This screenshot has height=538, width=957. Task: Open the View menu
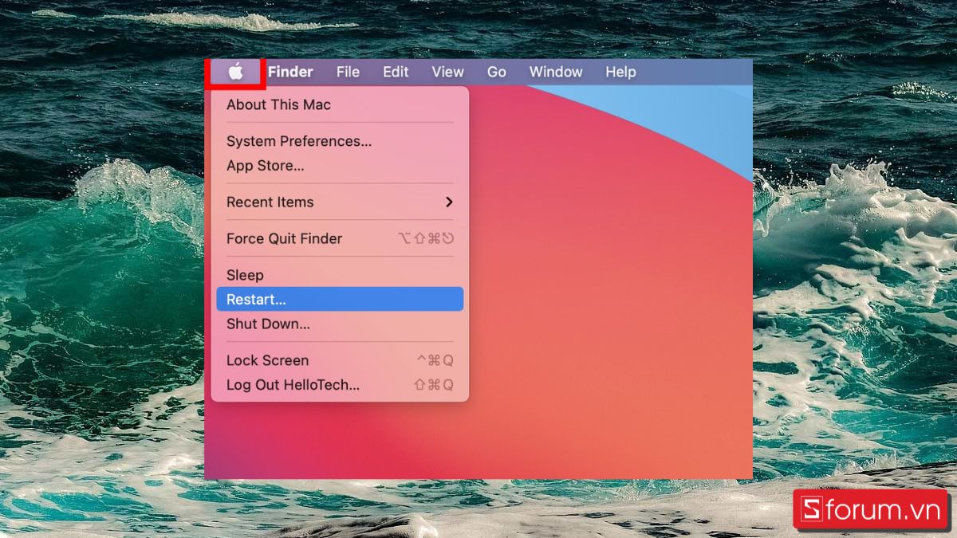pos(447,72)
